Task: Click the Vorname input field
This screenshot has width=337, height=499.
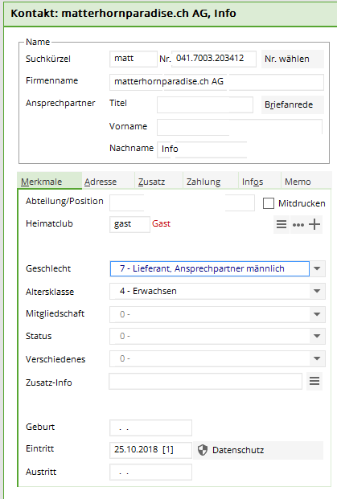Action: (x=240, y=127)
